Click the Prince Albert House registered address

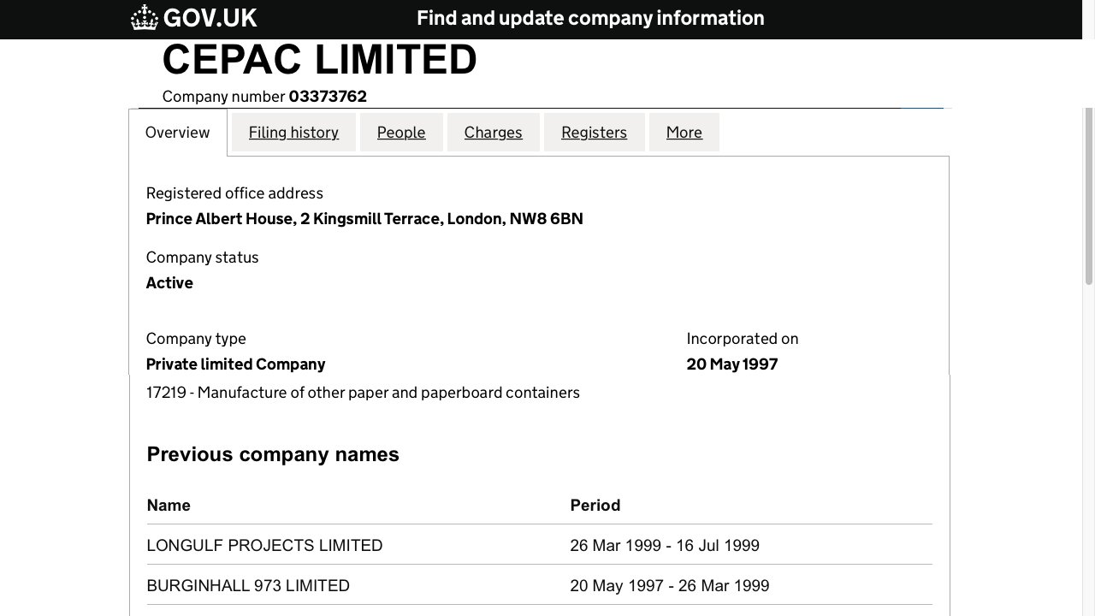tap(364, 219)
